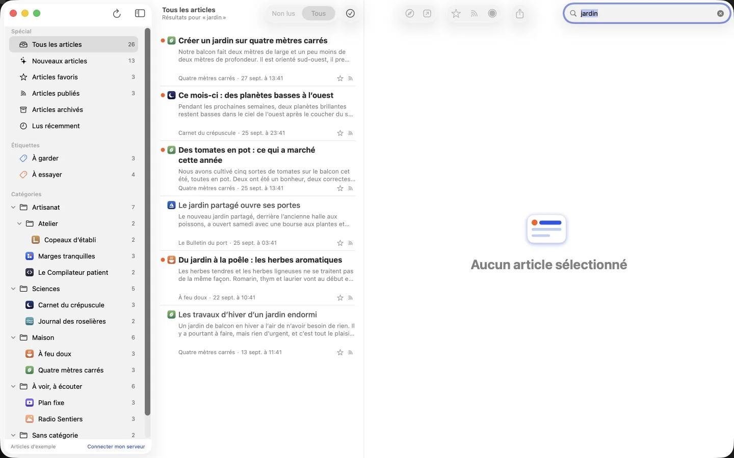Click the Plan fixe feed icon
734x458 pixels.
click(x=30, y=403)
